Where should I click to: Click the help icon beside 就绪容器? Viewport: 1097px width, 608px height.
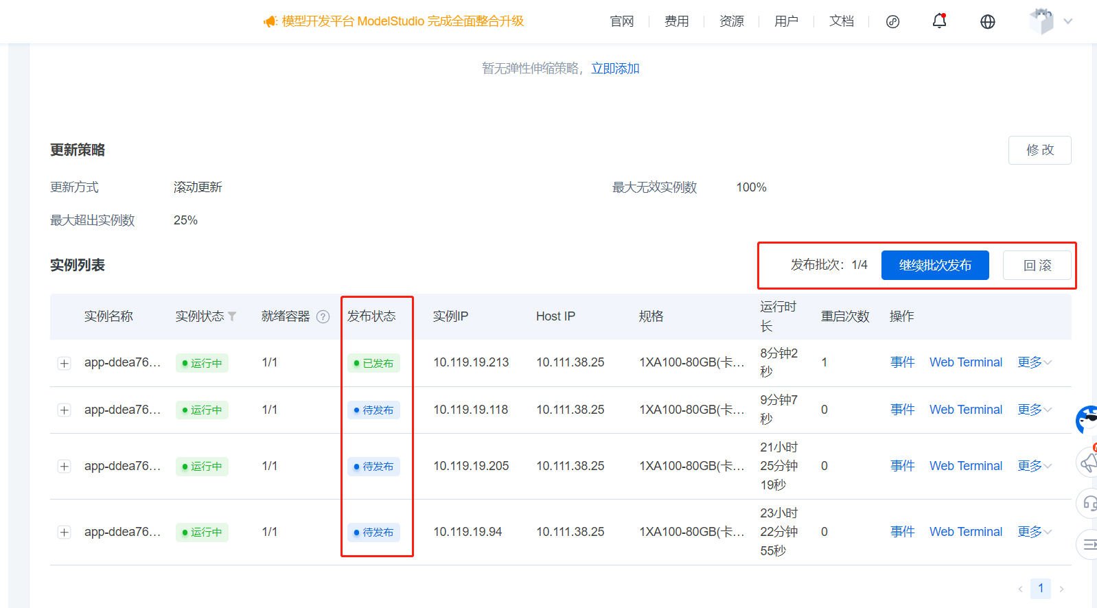[323, 316]
